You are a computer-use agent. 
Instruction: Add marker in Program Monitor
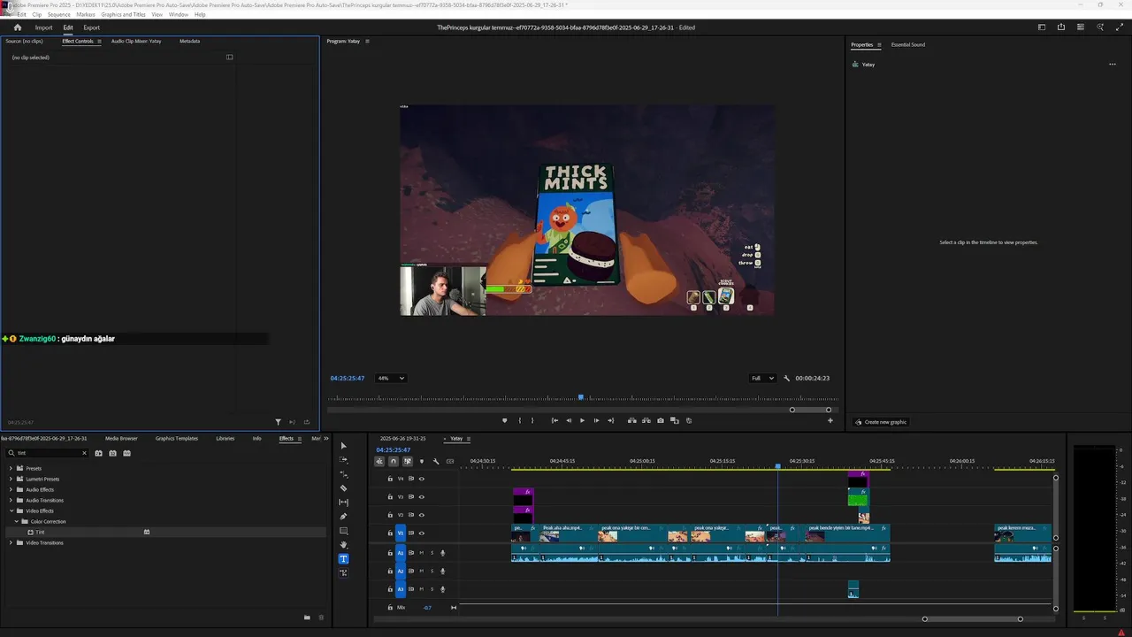(505, 421)
